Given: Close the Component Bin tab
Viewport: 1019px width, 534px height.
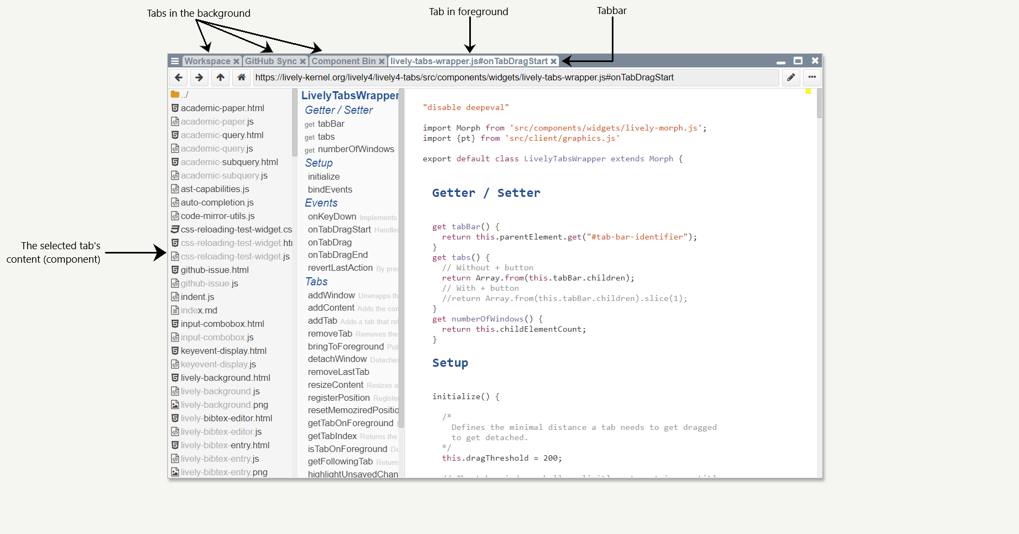Looking at the screenshot, I should click(381, 61).
